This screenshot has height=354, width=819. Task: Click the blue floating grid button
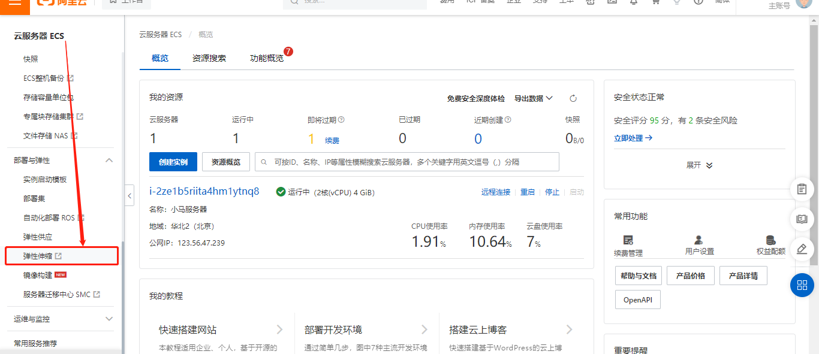click(x=802, y=285)
